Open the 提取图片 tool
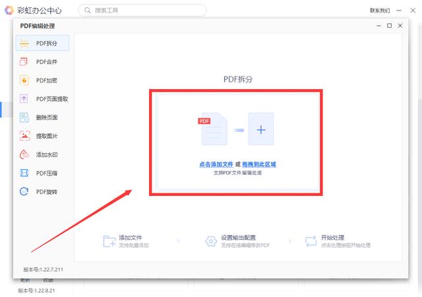Screen dimensions: 422x297 [x=42, y=136]
